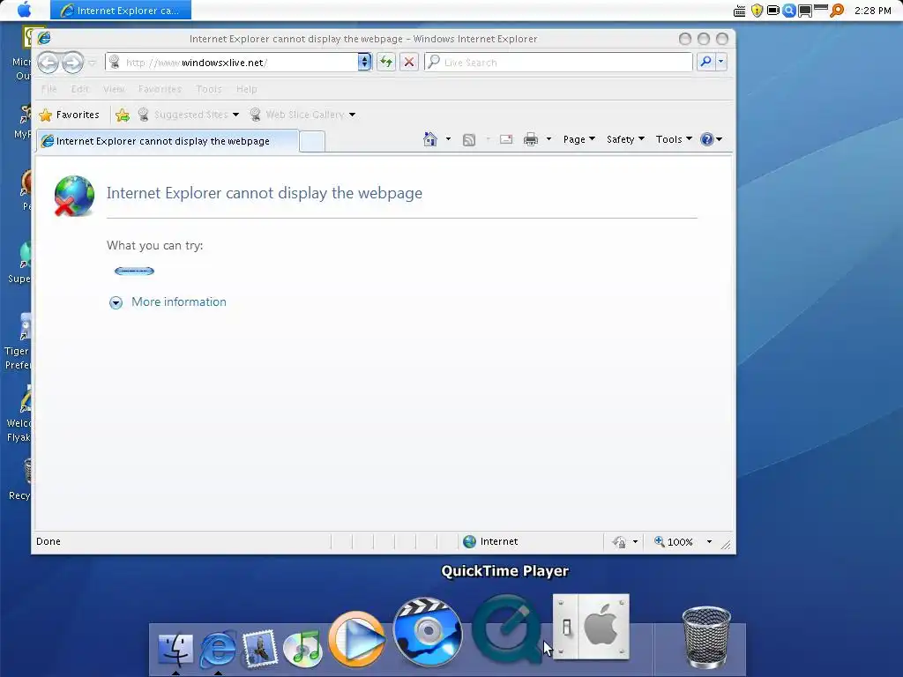Expand the More information arrow icon

tap(116, 303)
